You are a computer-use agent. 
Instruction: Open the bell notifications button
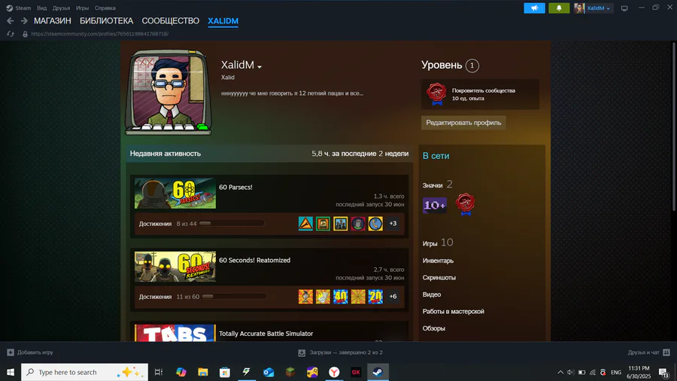559,8
